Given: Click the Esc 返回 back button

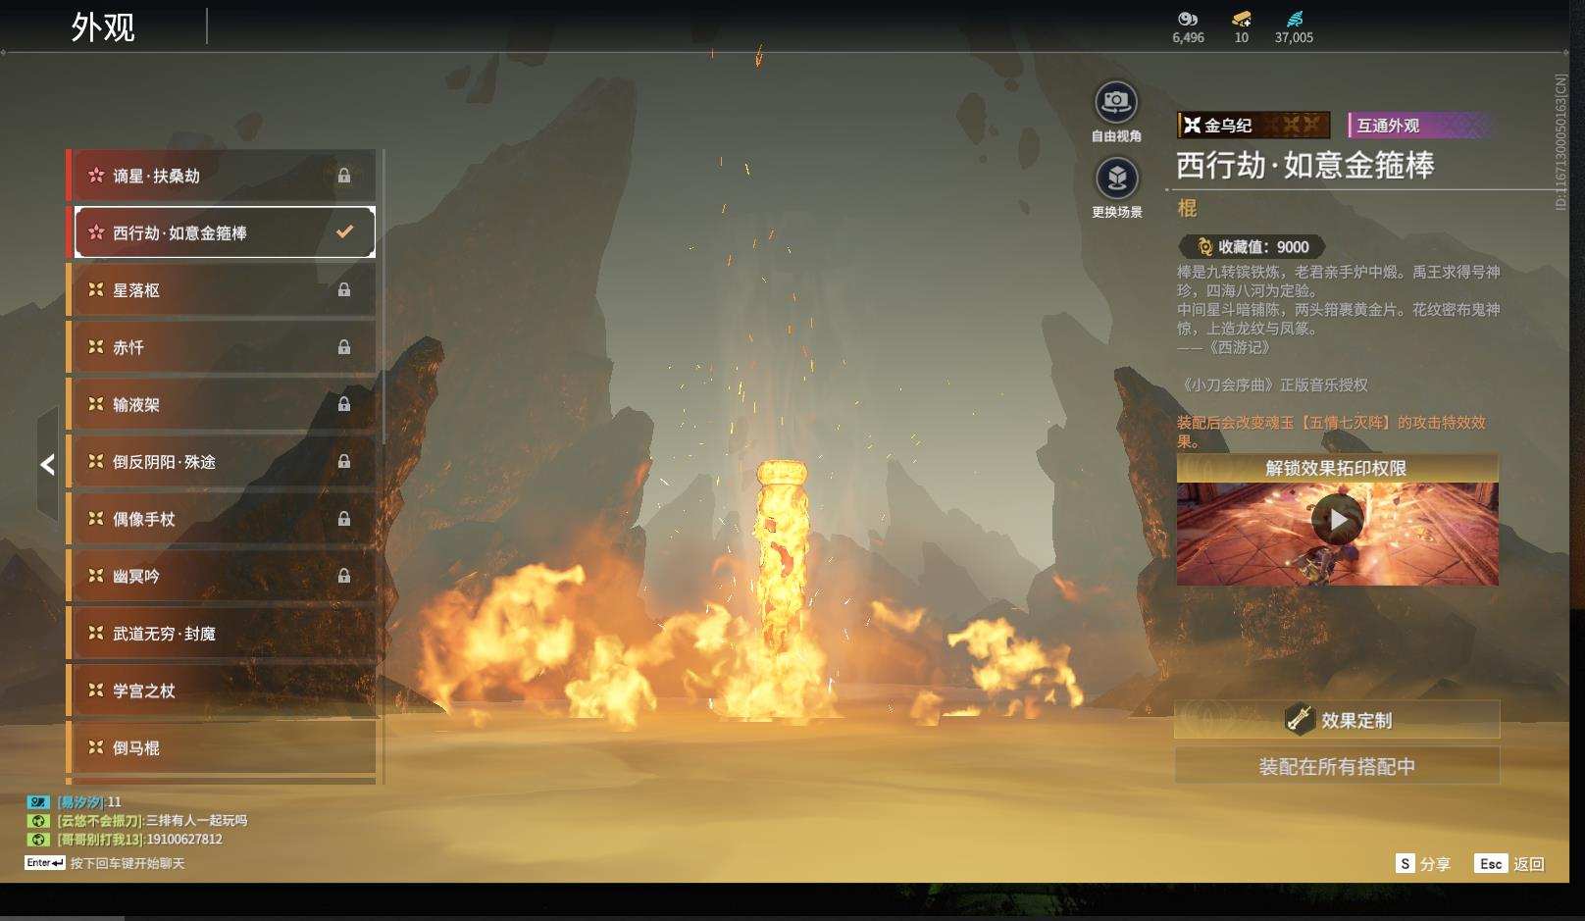Looking at the screenshot, I should click(x=1510, y=863).
